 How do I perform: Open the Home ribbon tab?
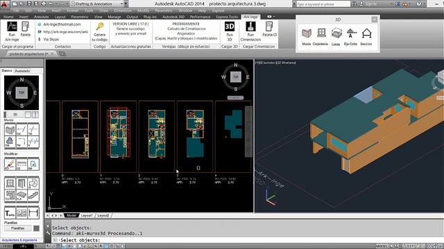coord(8,17)
